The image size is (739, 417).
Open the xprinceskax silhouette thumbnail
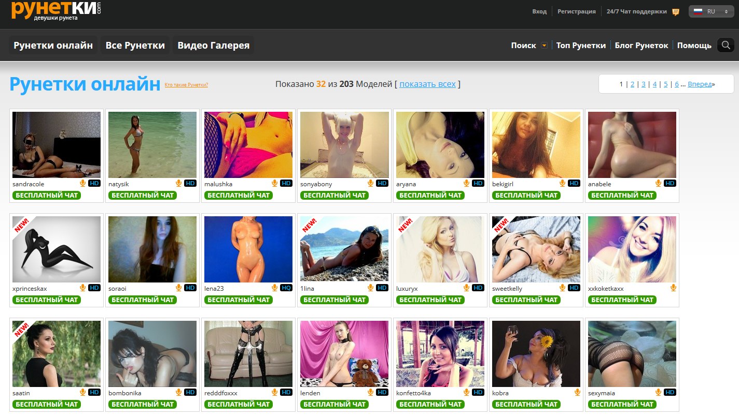(x=57, y=249)
